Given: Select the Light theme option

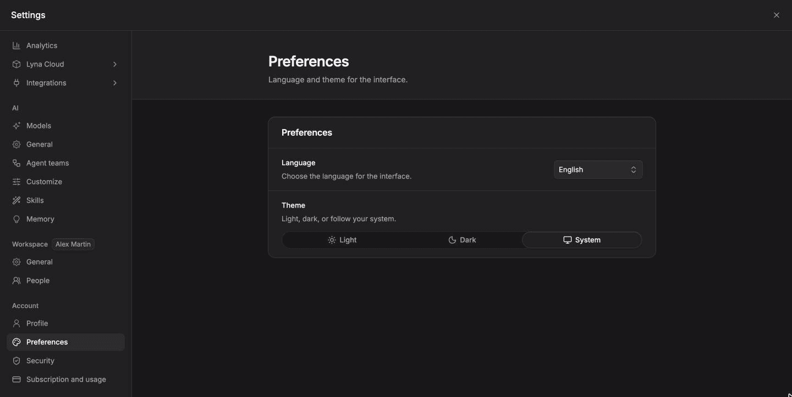Looking at the screenshot, I should pos(342,240).
